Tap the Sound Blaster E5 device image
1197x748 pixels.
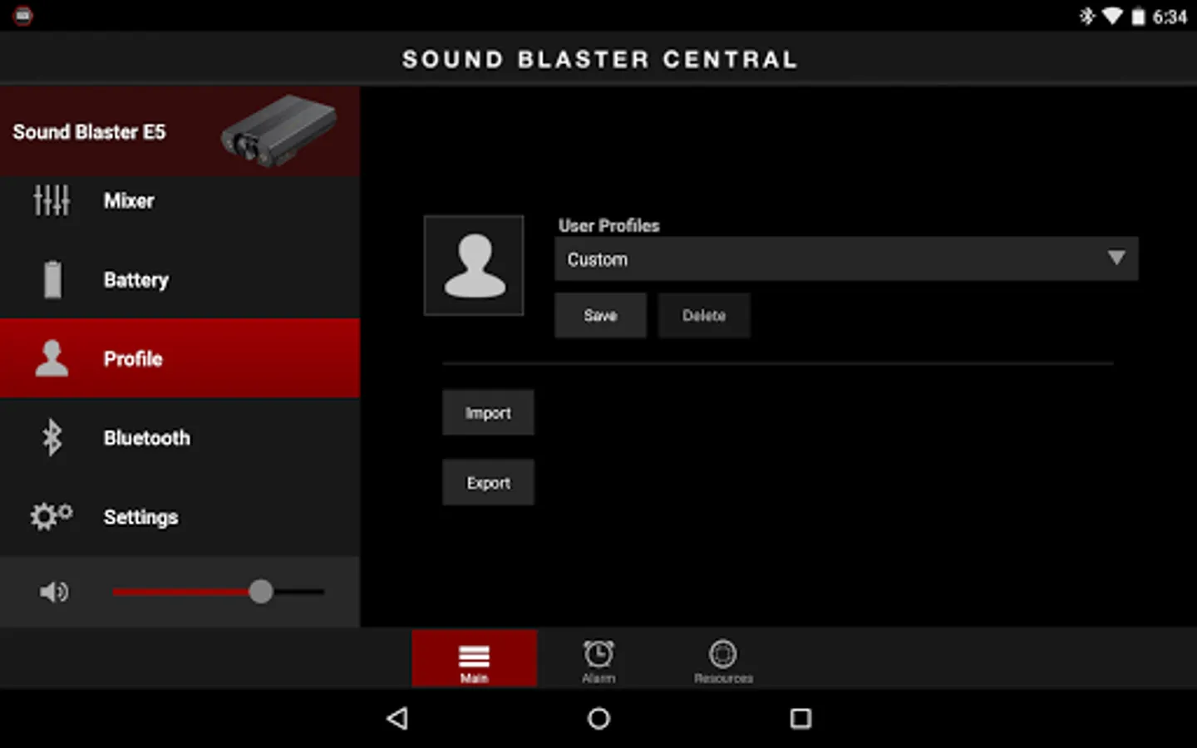point(279,130)
